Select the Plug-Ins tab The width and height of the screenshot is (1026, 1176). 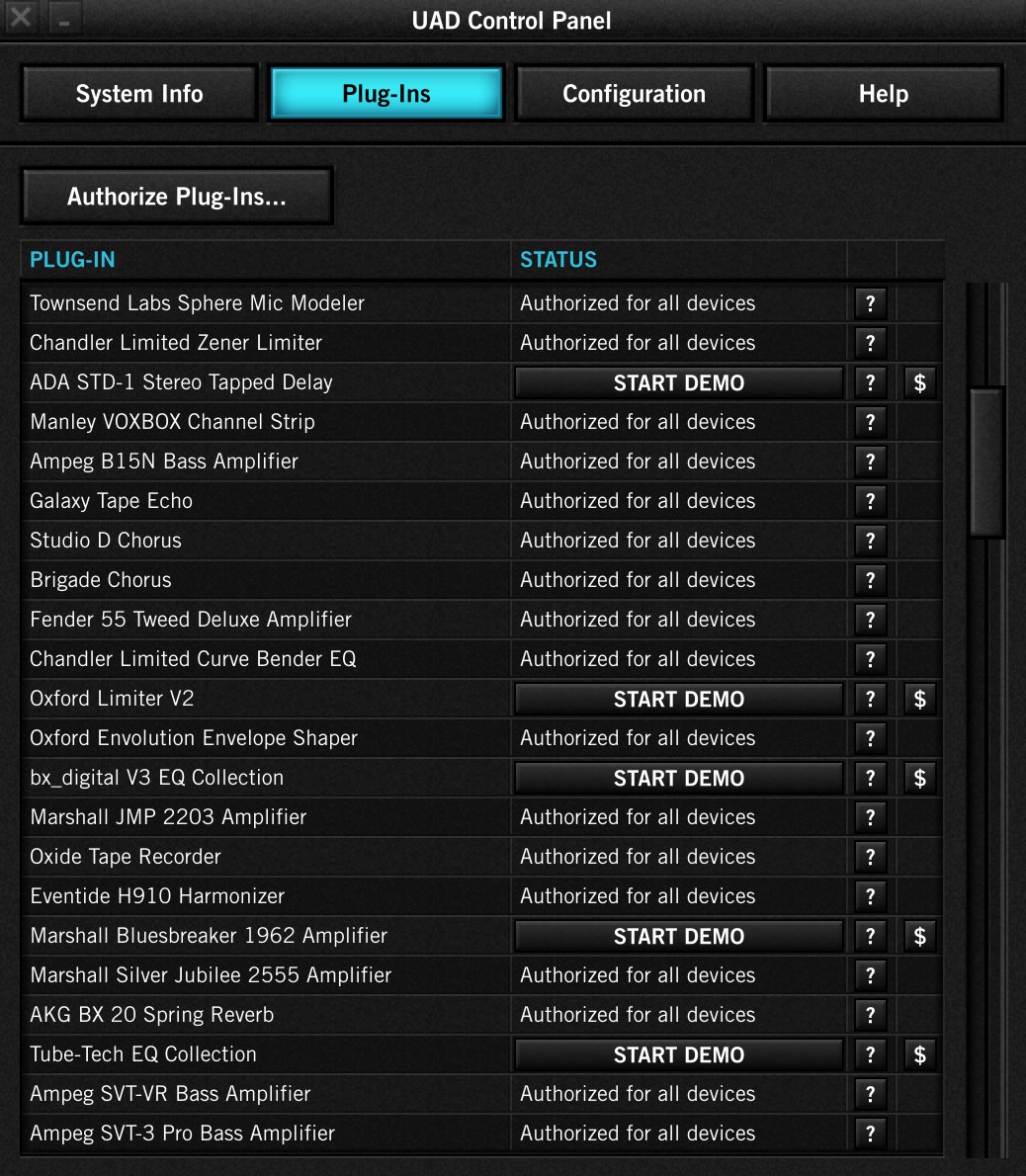pos(386,94)
